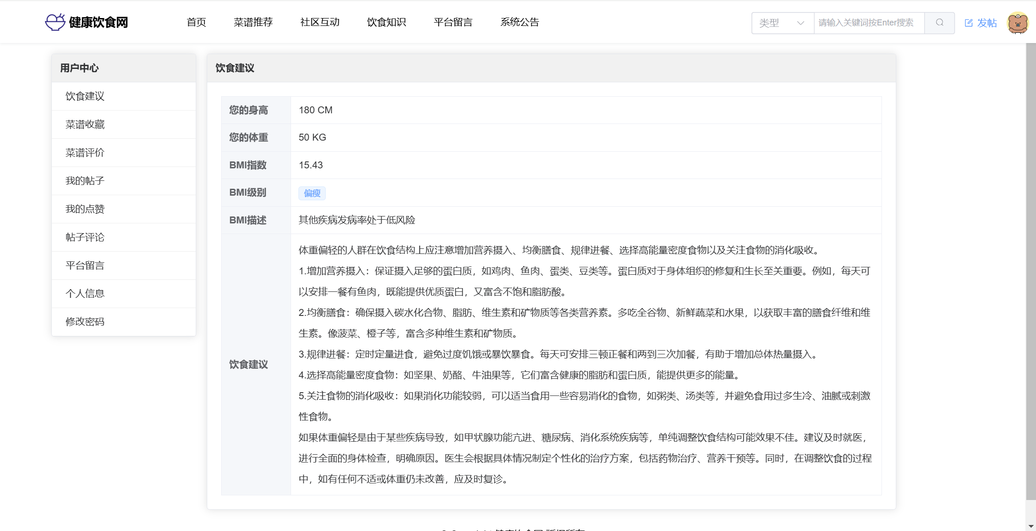Open the 菜谱推荐 menu

(x=253, y=22)
